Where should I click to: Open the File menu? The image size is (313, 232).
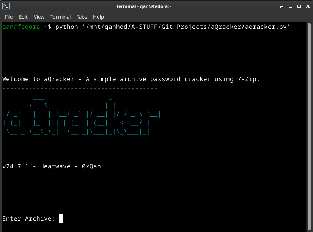[9, 17]
